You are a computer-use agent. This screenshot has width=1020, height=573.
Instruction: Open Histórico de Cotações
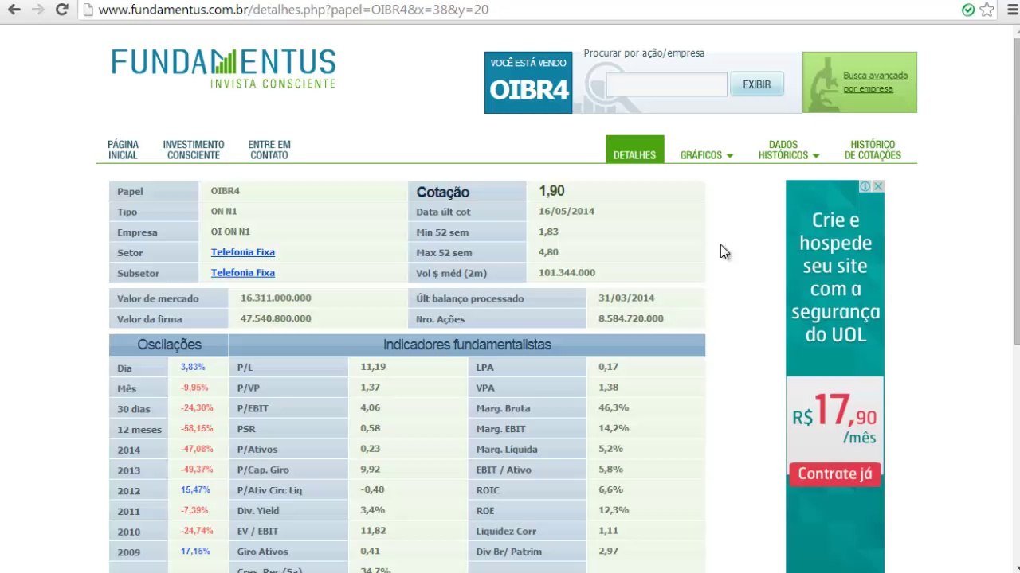point(873,150)
